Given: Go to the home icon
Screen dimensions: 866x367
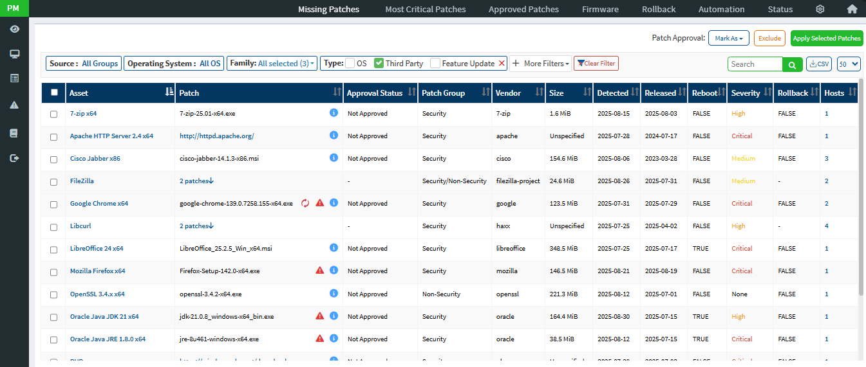Looking at the screenshot, I should (852, 9).
